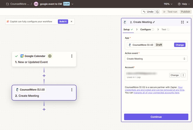Open the version history clock icon
This screenshot has width=193, height=130.
(x=158, y=12)
